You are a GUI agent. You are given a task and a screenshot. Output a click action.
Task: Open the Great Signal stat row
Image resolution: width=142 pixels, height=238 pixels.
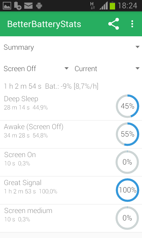click(x=71, y=190)
